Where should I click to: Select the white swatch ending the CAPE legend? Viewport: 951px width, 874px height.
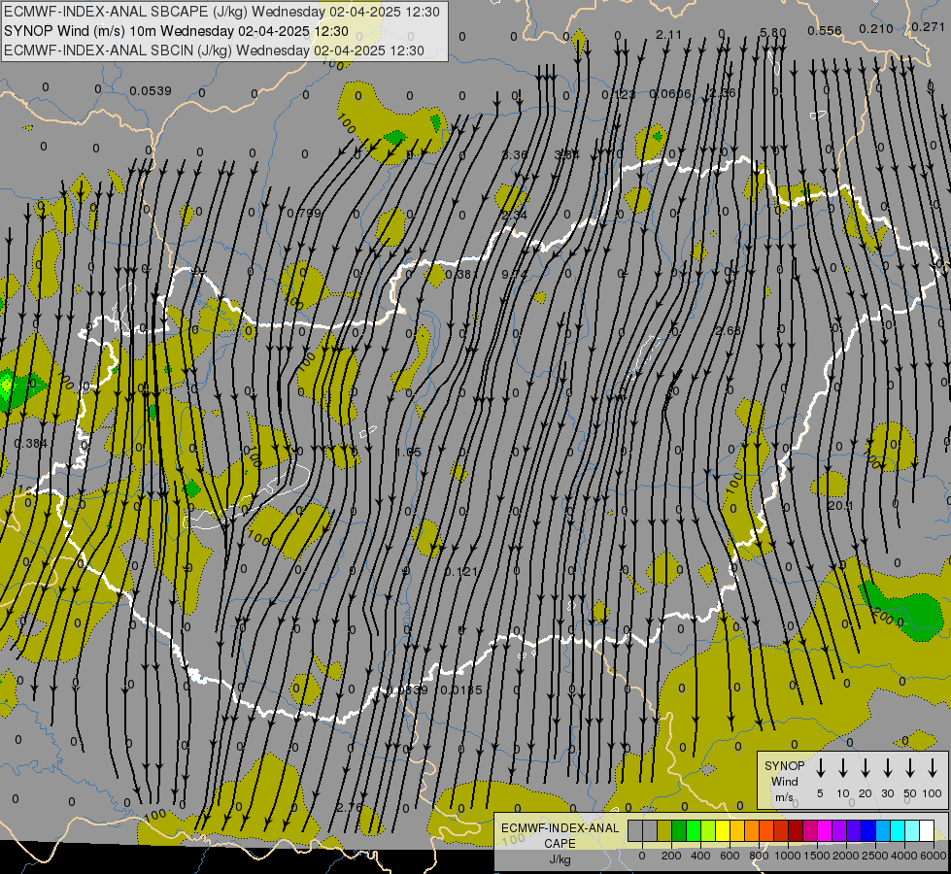click(927, 830)
